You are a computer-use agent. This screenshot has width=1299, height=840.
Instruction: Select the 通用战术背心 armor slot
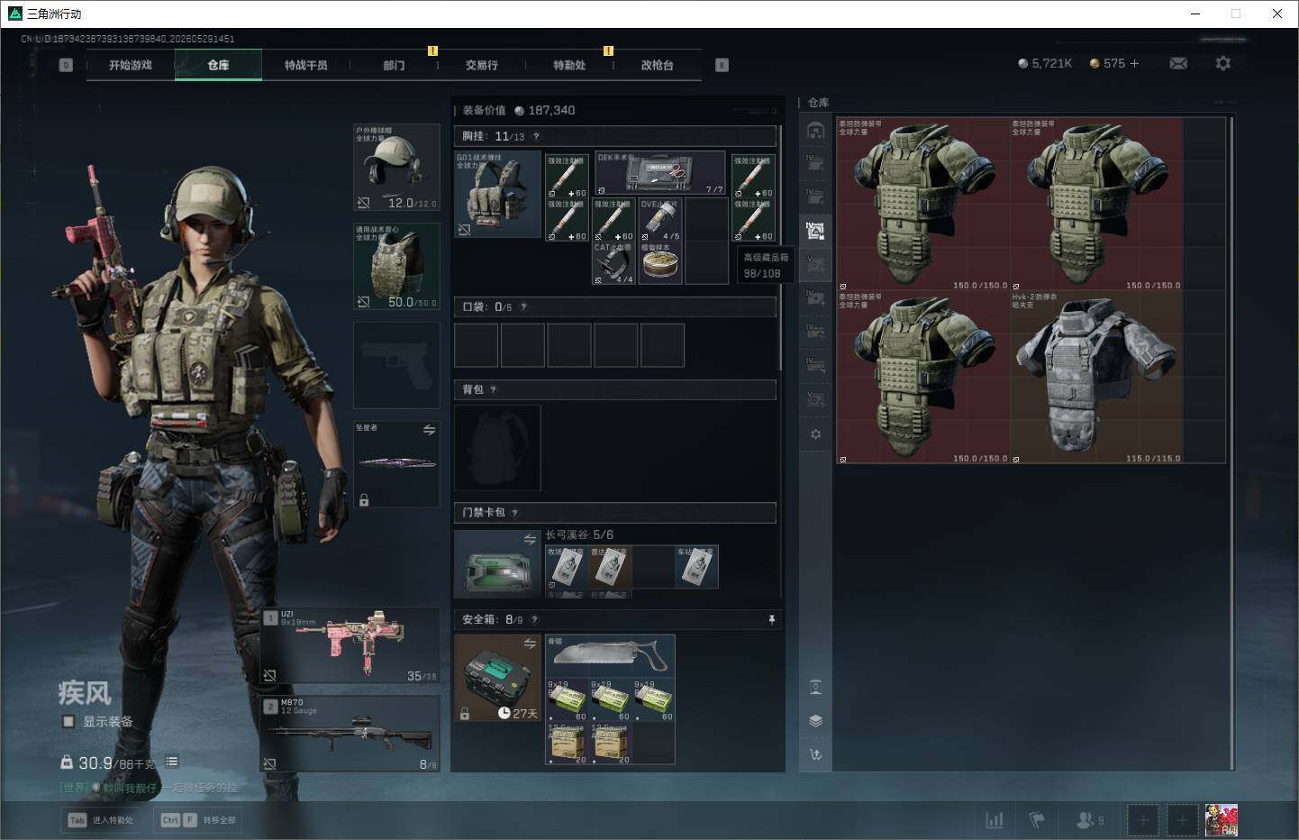click(396, 267)
